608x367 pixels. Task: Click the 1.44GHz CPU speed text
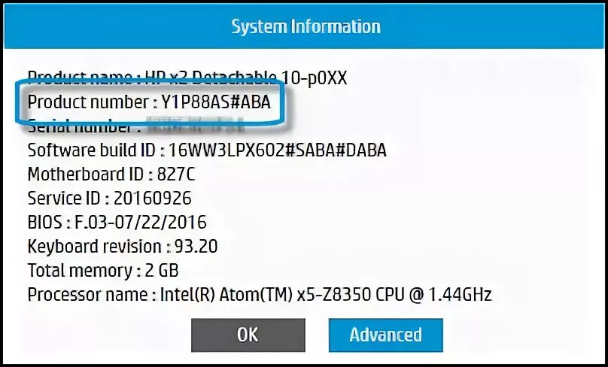[460, 295]
